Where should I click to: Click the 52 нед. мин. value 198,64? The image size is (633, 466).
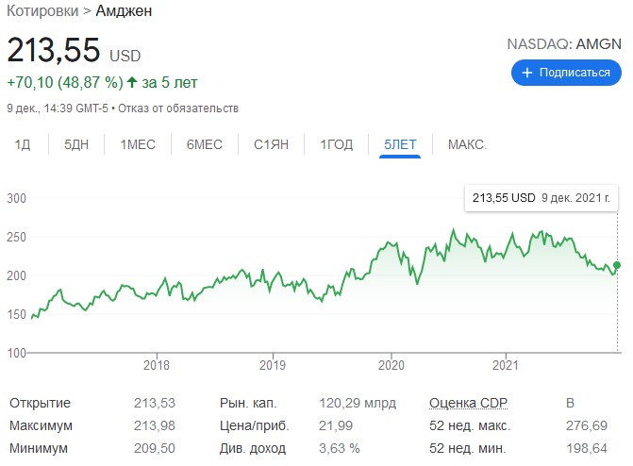coord(587,448)
